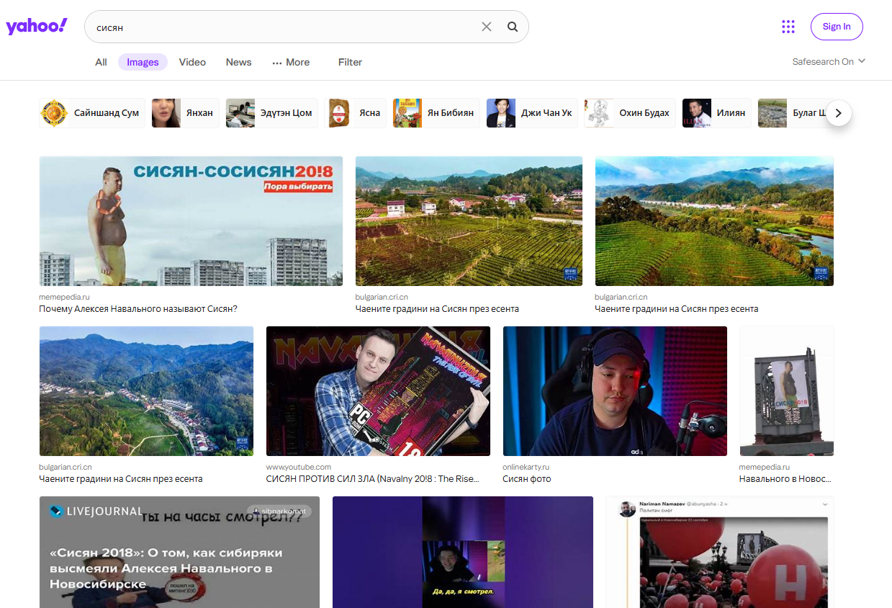Open the dark purple video screenshot image
Viewport: 892px width, 608px height.
(463, 552)
